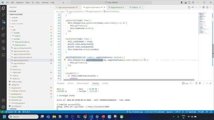Open package.json in explorer
The width and height of the screenshot is (214, 120).
[16, 94]
